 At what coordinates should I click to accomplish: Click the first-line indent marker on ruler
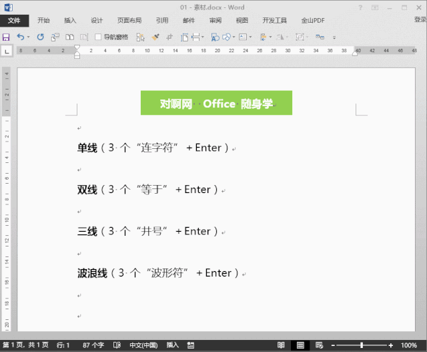pos(77,47)
